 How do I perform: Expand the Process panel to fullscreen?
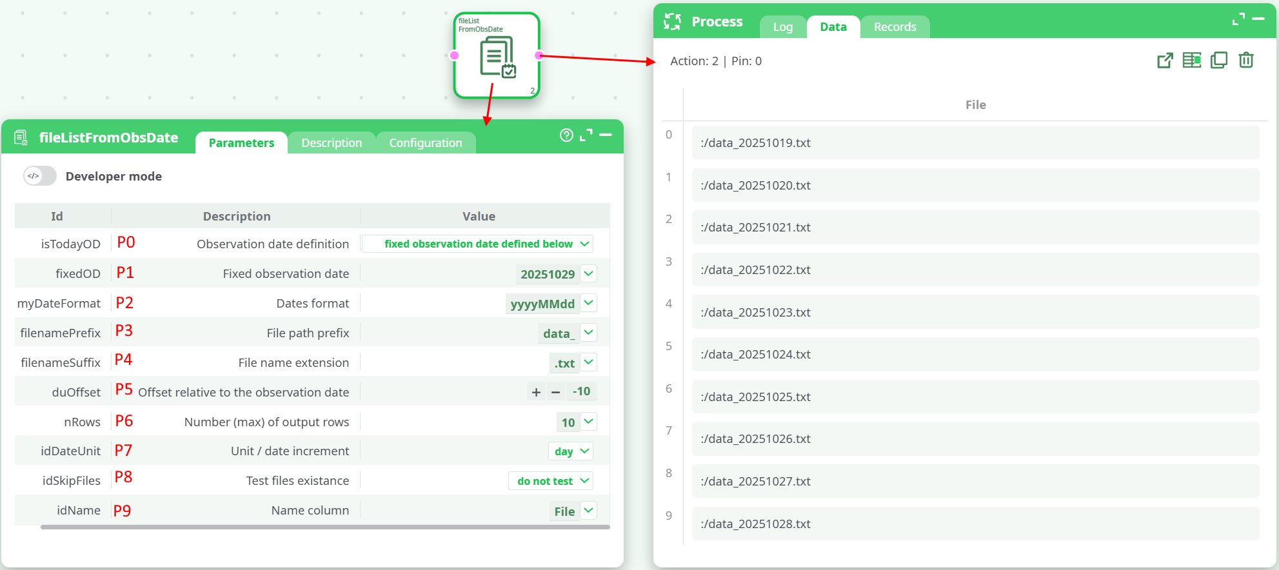[x=1238, y=20]
